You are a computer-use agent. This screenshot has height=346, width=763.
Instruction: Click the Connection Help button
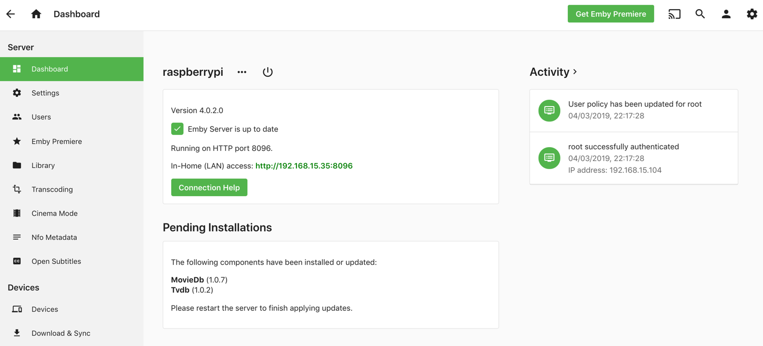tap(209, 188)
